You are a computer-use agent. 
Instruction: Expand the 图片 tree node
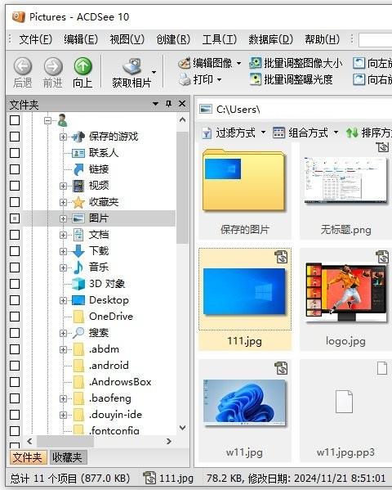63,218
